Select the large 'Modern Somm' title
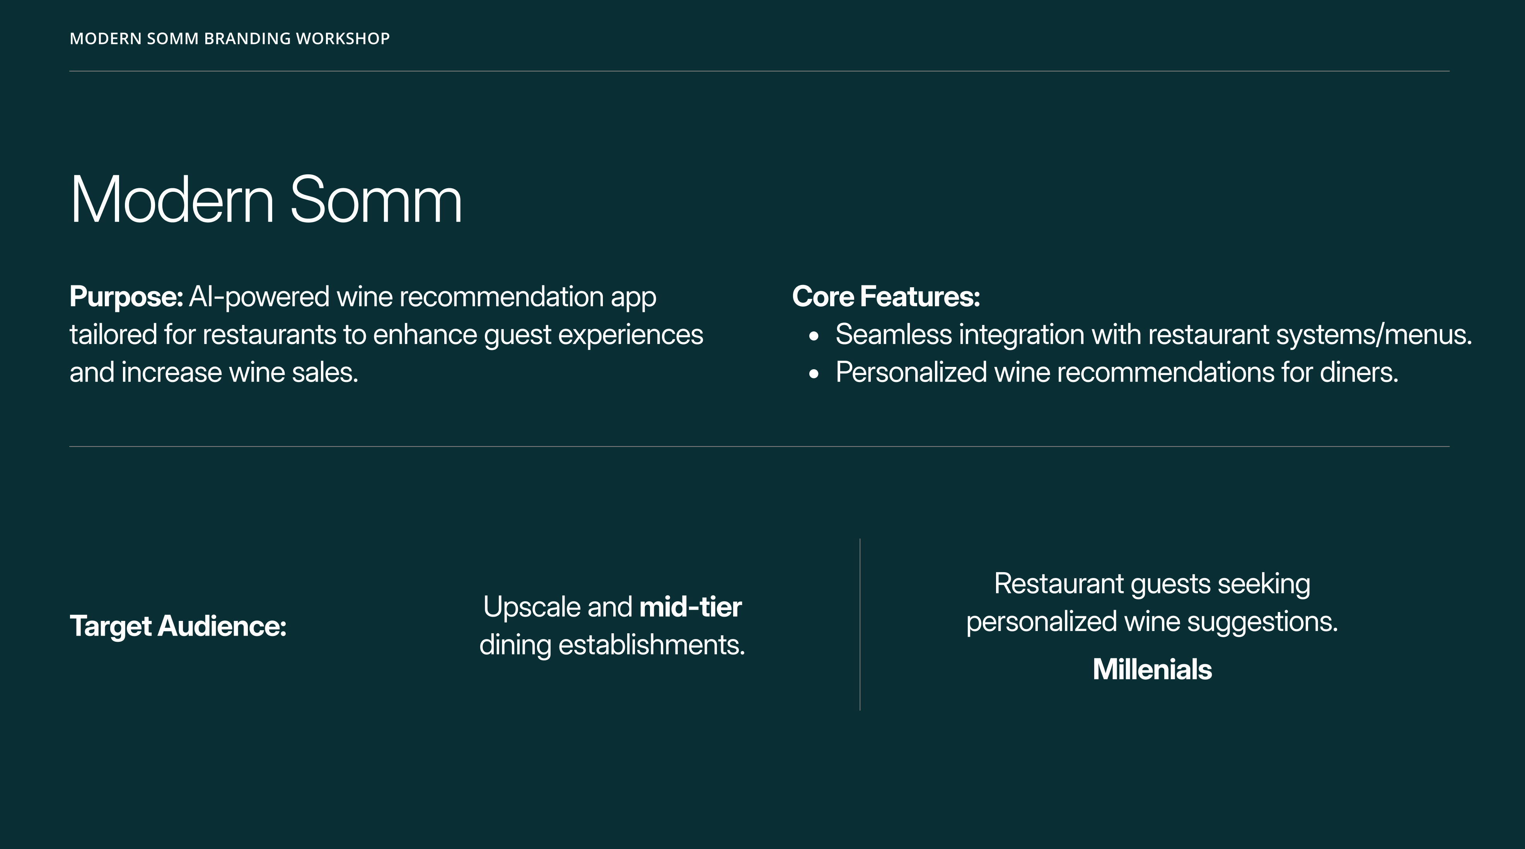The image size is (1525, 849). pos(265,199)
